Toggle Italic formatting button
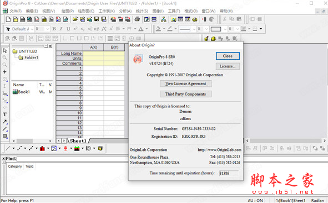 pos(61,29)
